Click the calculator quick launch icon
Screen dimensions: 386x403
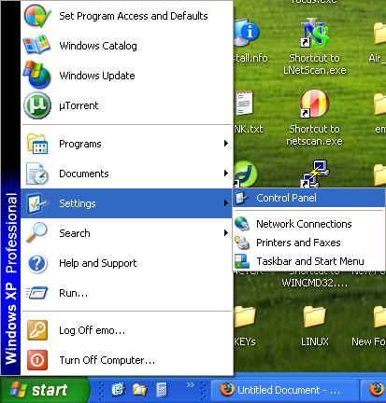pyautogui.click(x=162, y=390)
